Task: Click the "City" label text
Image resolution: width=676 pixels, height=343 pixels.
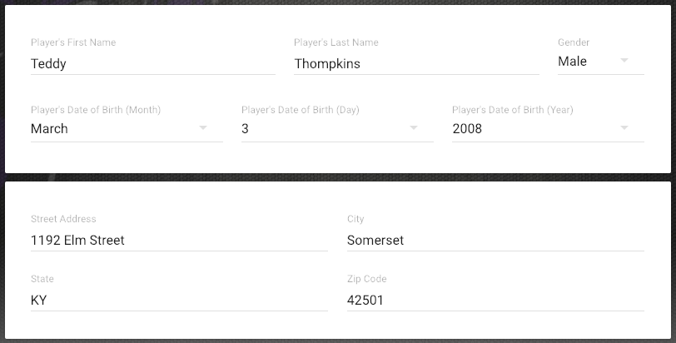Action: coord(355,219)
